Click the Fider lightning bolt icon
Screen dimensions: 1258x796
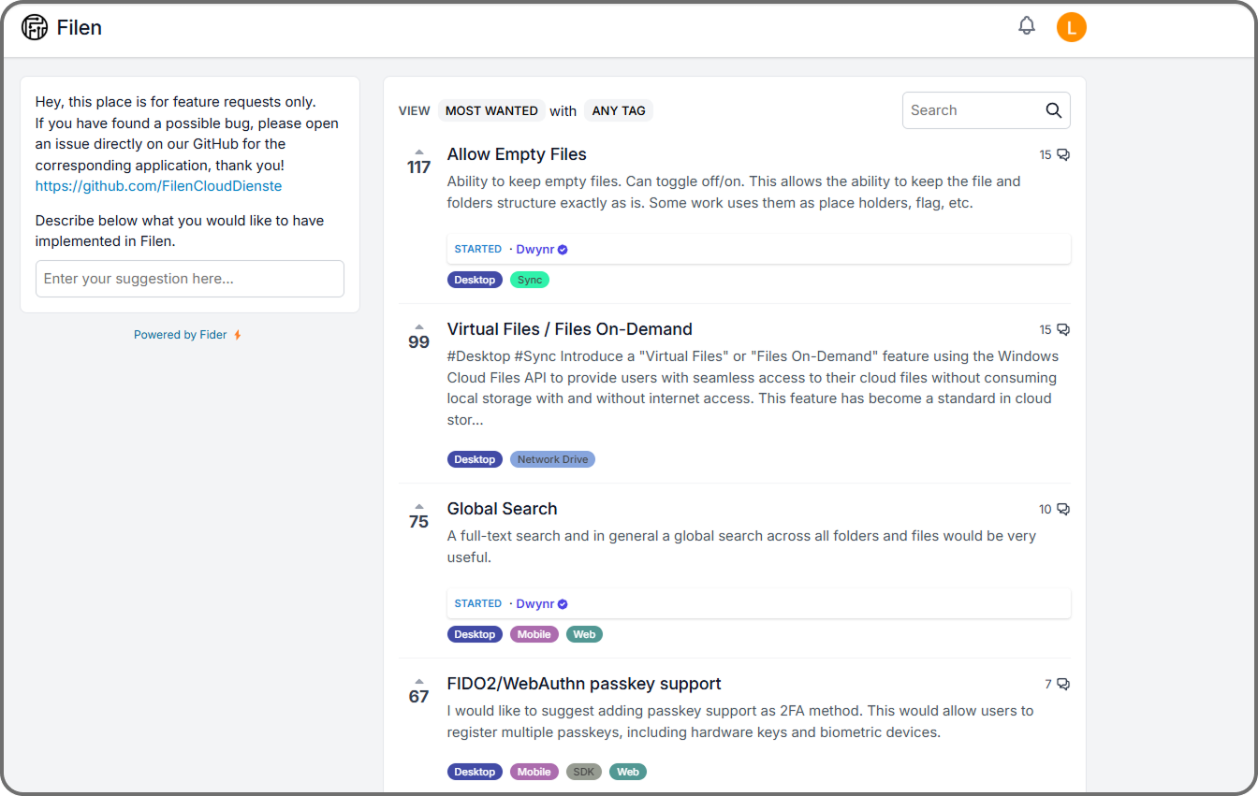click(x=238, y=335)
